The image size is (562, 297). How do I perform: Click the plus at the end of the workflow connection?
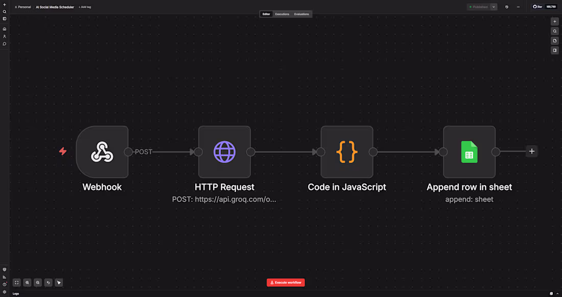532,151
